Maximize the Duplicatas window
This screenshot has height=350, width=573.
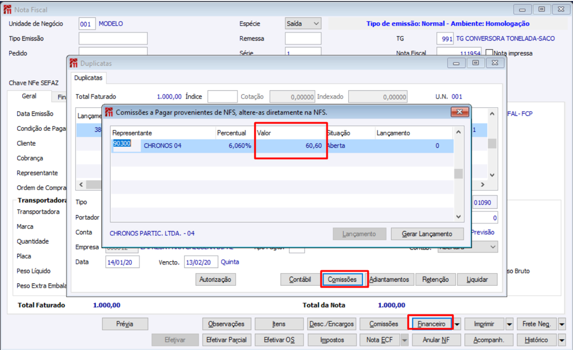(475, 63)
